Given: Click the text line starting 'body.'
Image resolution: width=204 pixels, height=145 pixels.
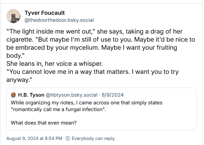Looking at the screenshot, I should coord(15,56).
